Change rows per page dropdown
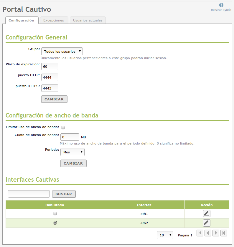 pyautogui.click(x=165, y=235)
